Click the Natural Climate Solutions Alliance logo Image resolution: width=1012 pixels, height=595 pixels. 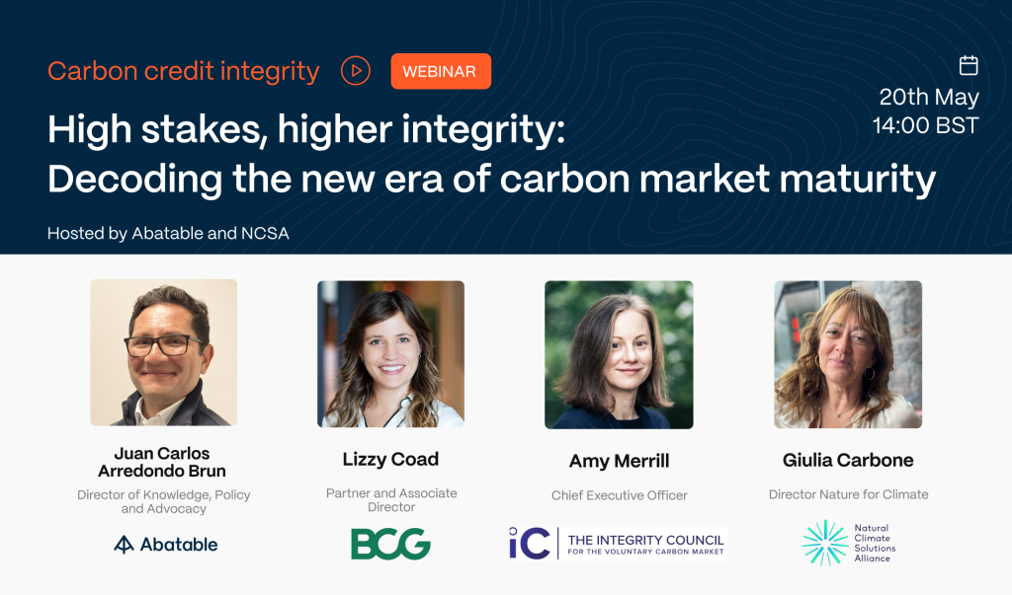[847, 543]
